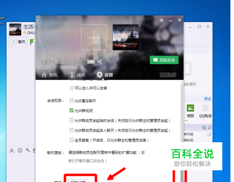Click the eye/view icon beside member search
The width and height of the screenshot is (234, 182).
(204, 128)
